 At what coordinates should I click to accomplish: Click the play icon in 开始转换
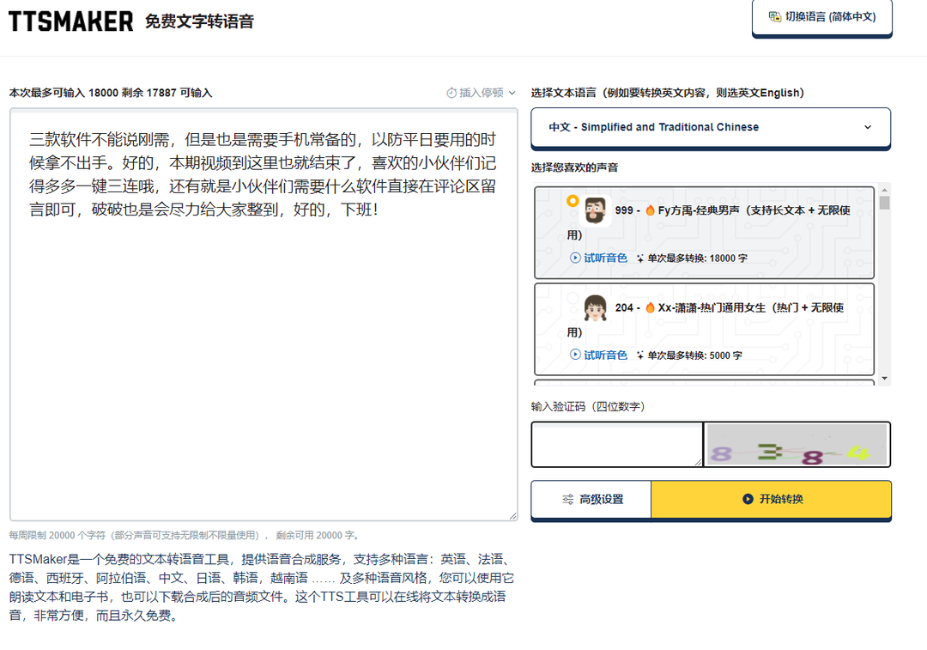click(748, 499)
